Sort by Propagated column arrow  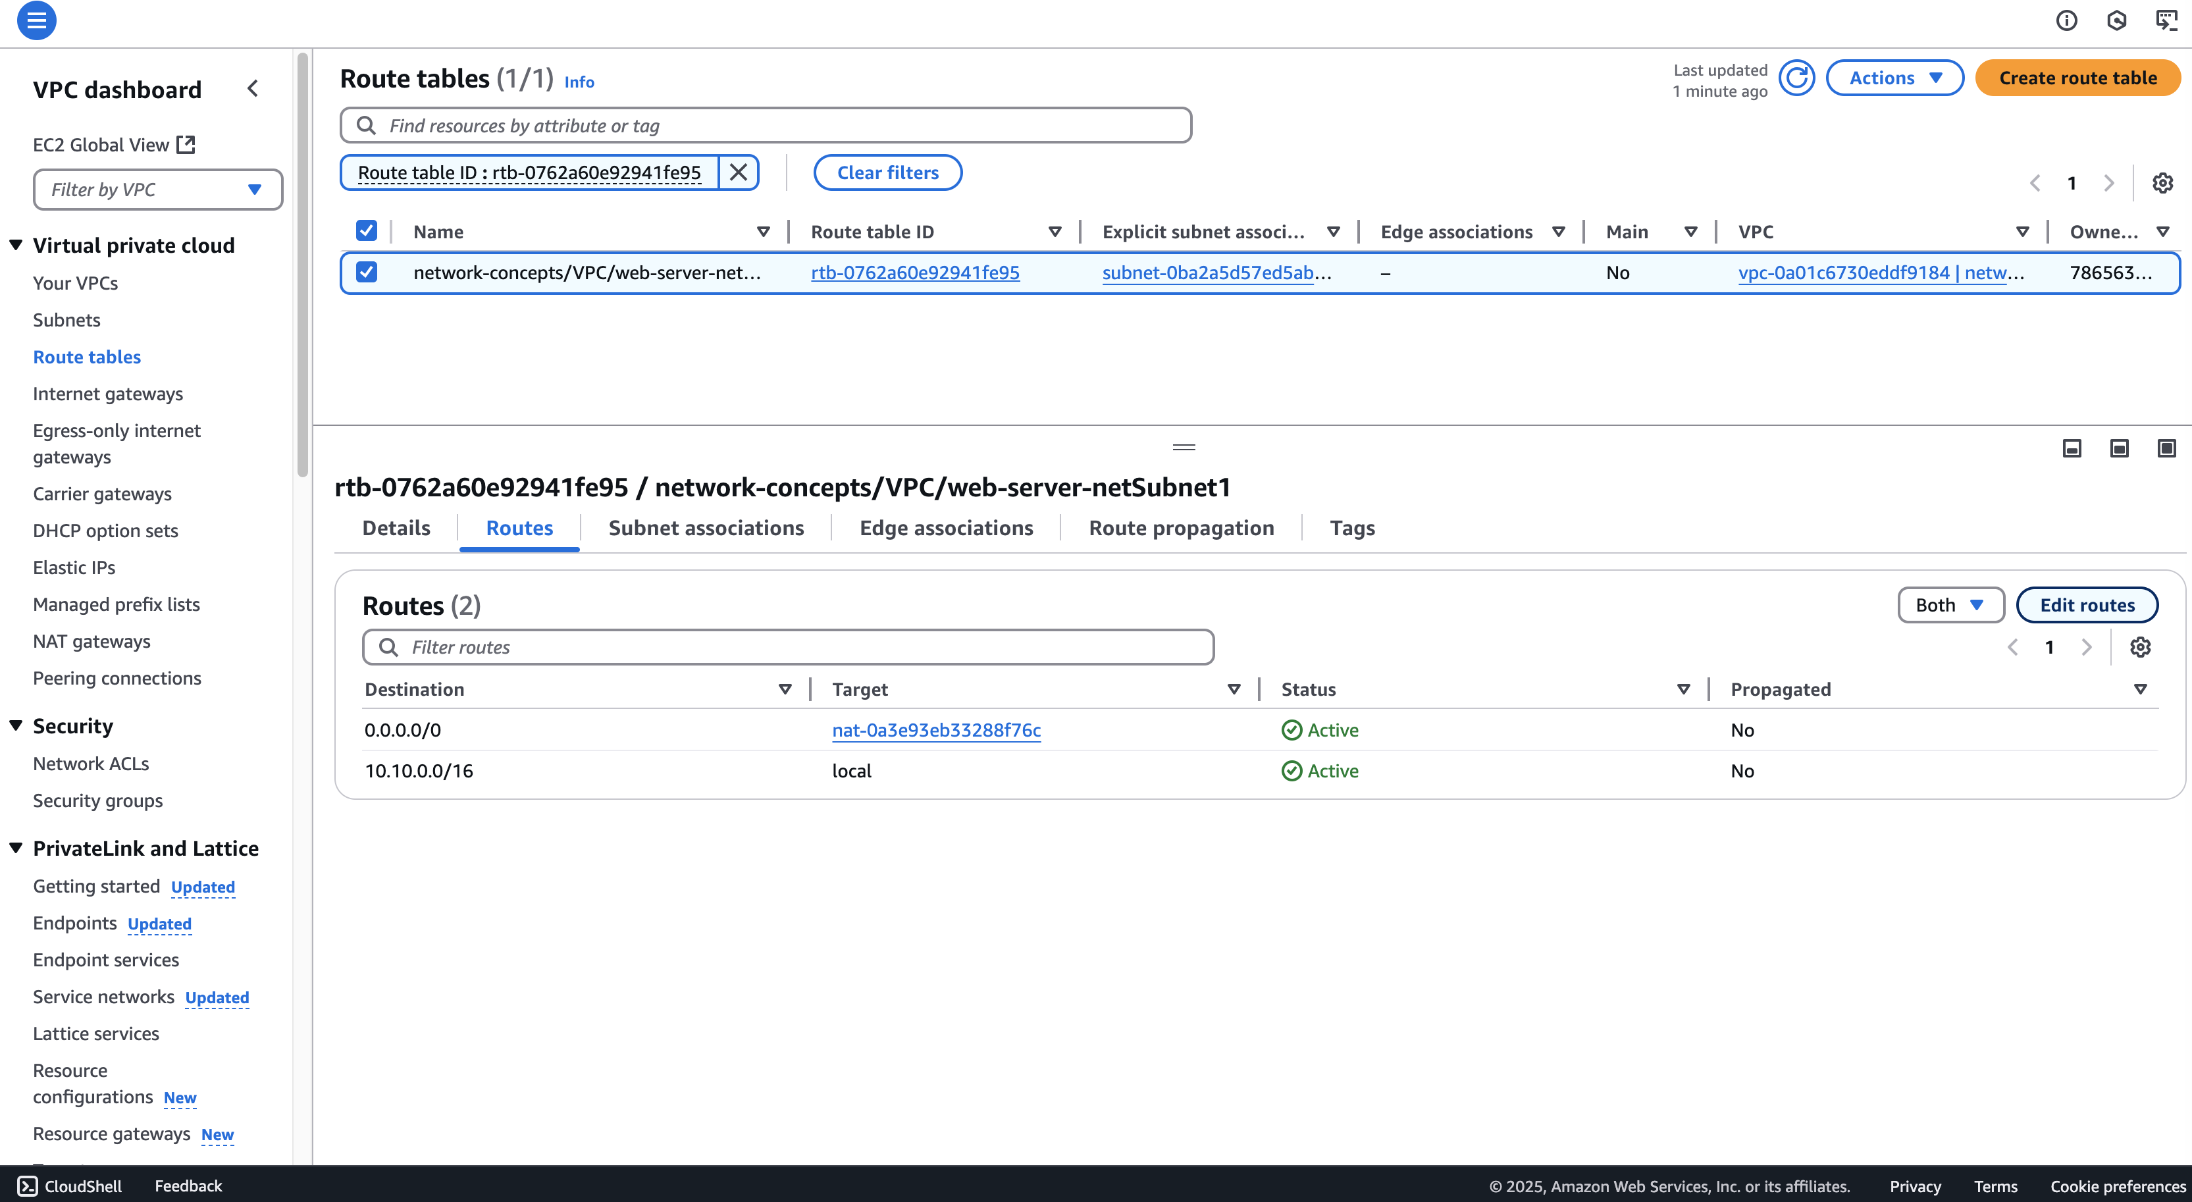2140,690
